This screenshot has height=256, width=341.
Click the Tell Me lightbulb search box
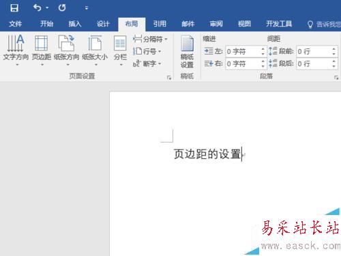tap(324, 24)
